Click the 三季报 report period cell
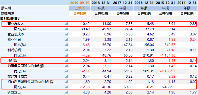The image size is (198, 95). click(x=80, y=8)
